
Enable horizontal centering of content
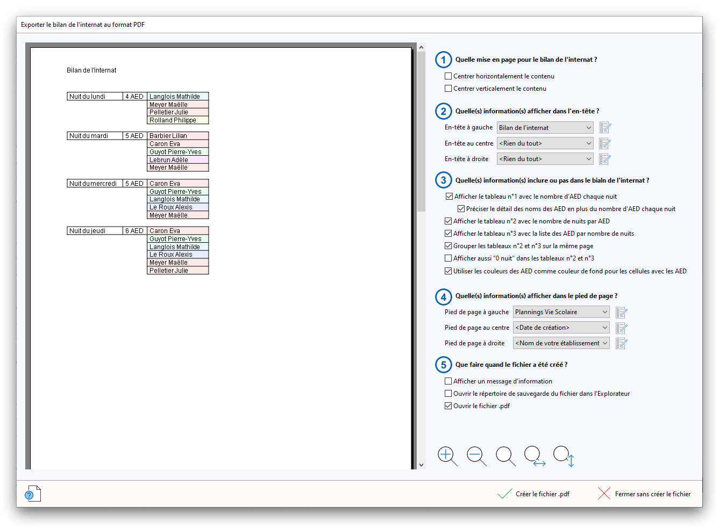click(449, 76)
